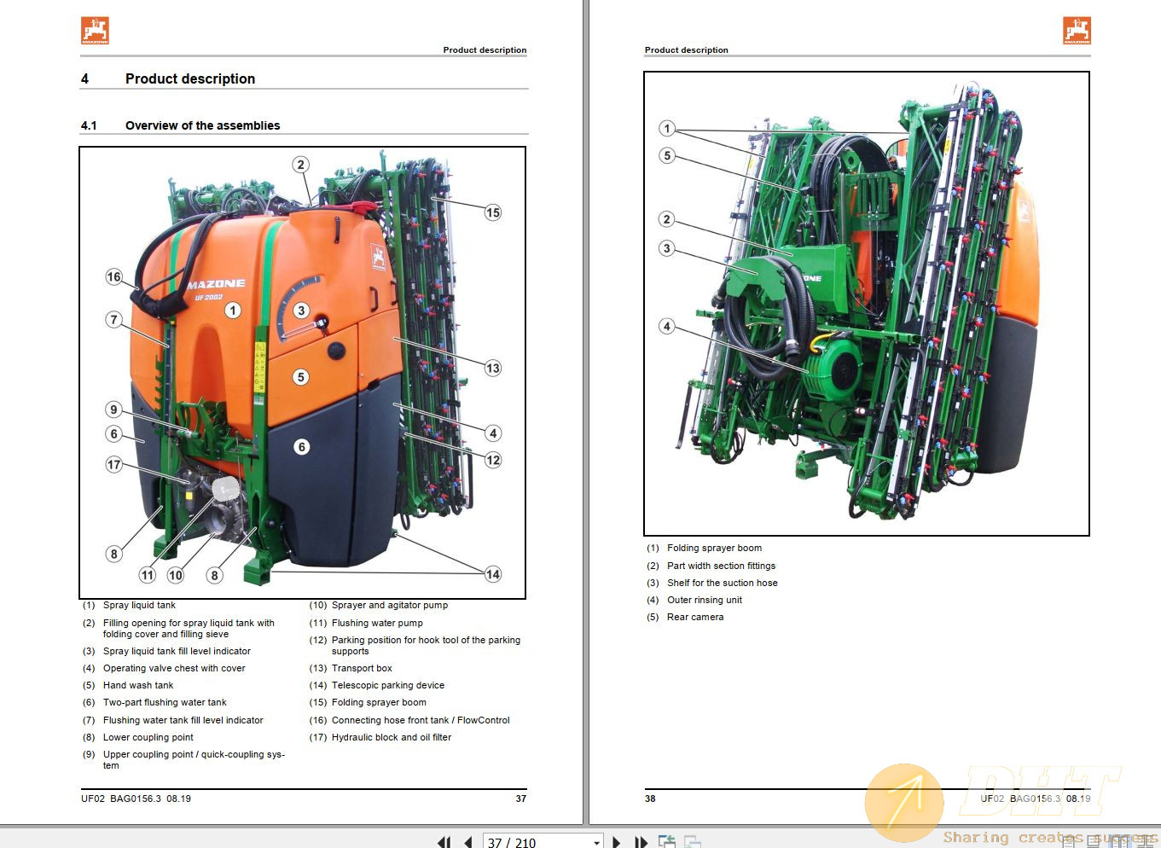Click legend entry "Flushing water pump"
This screenshot has width=1161, height=848.
(377, 623)
